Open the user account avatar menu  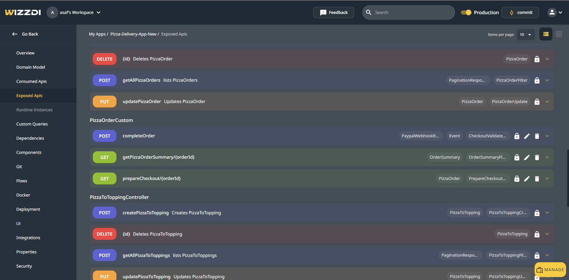click(x=555, y=12)
